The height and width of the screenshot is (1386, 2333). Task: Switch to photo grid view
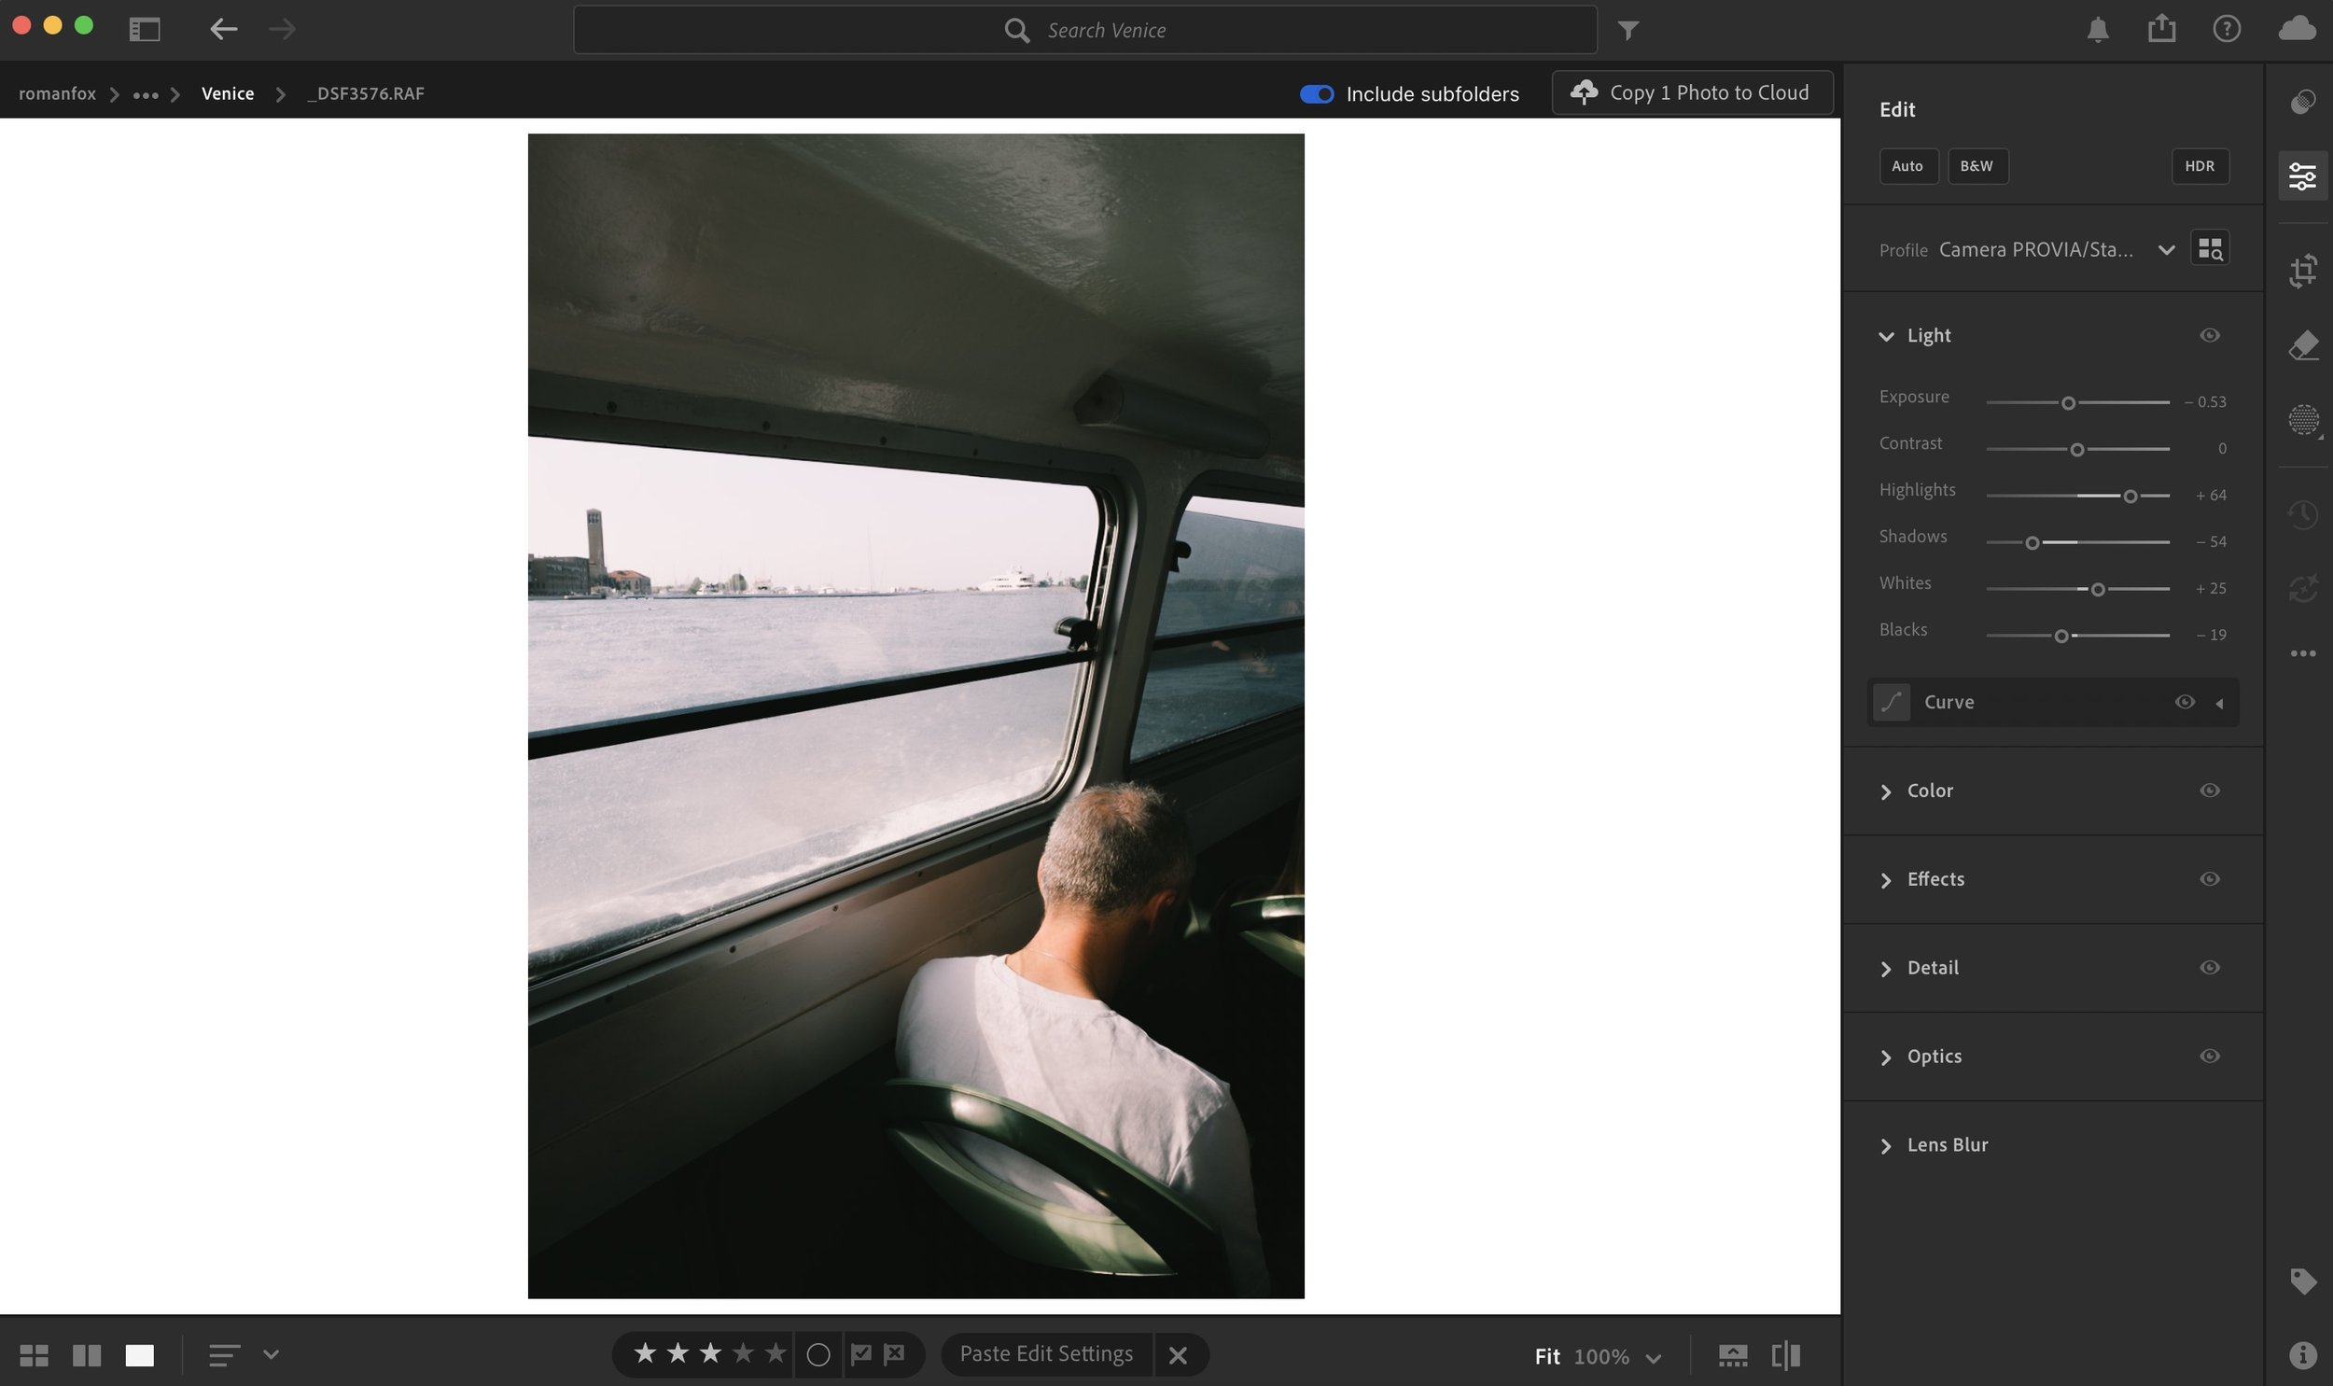point(34,1355)
